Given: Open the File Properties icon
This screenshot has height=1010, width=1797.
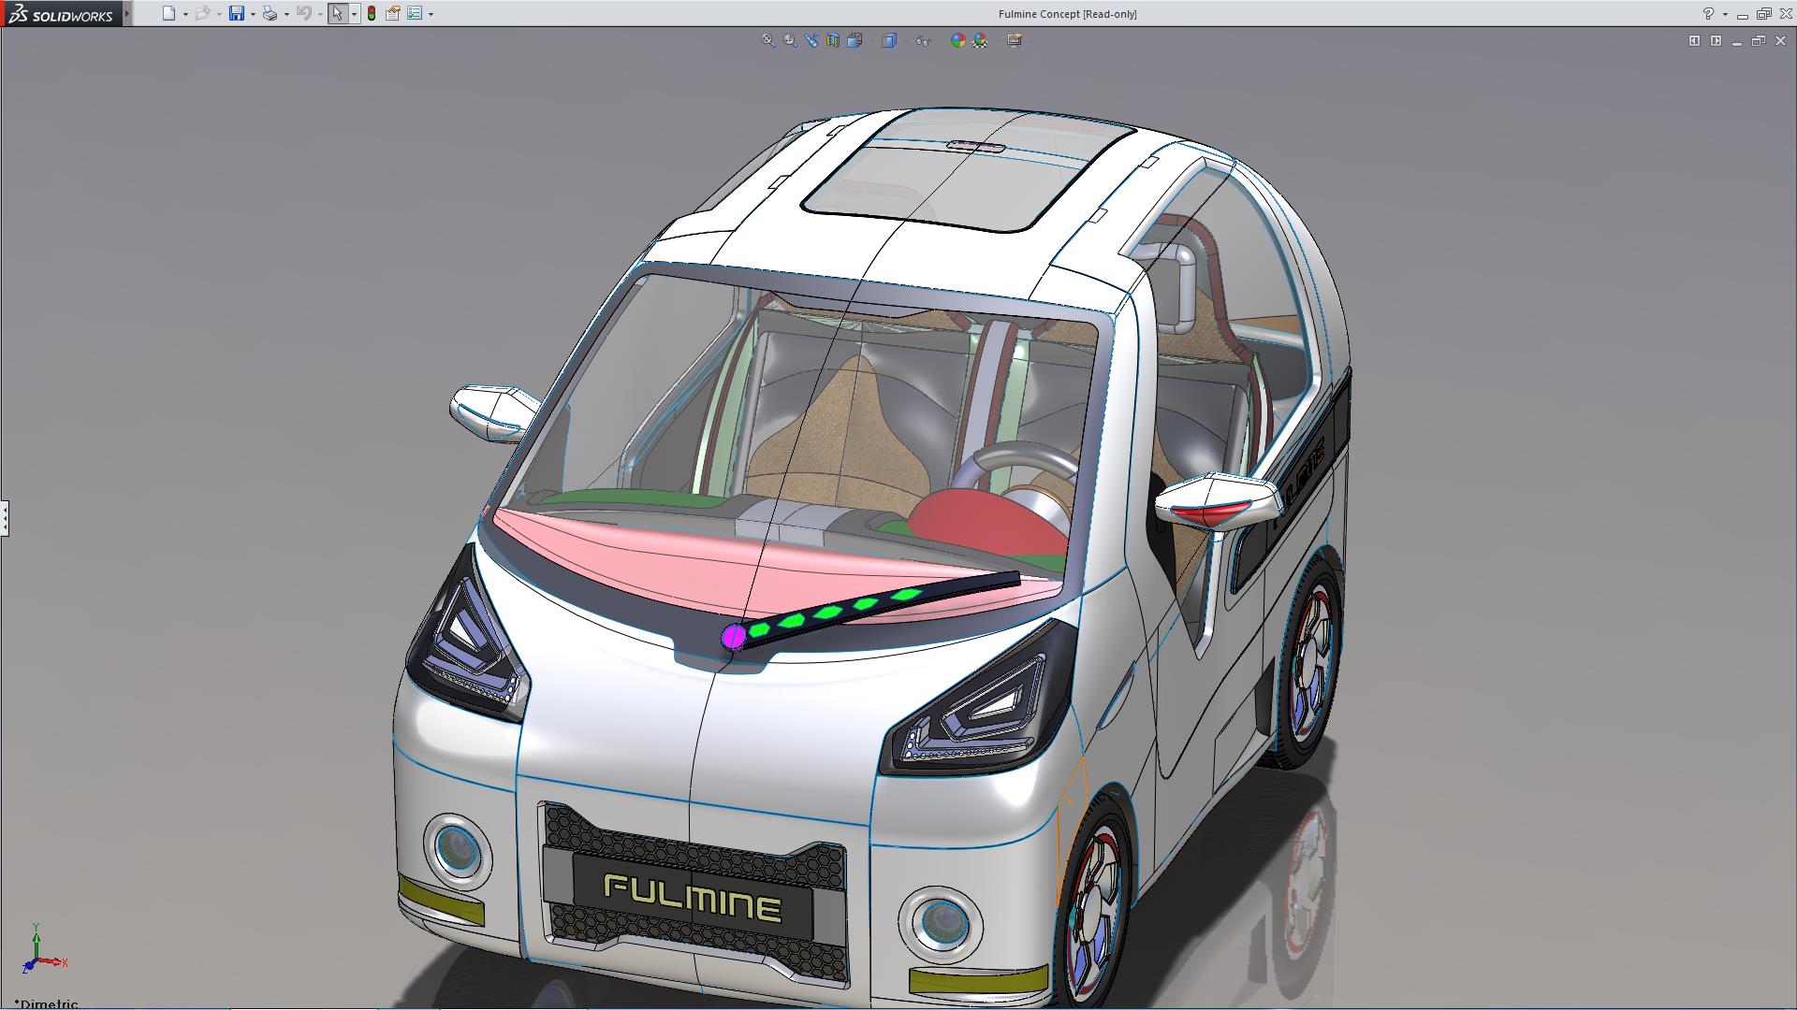Looking at the screenshot, I should click(393, 13).
